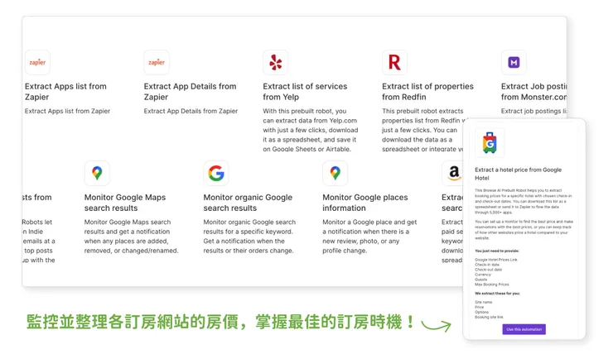Click the organic Google search description paragraph
The image size is (613, 354).
249,237
